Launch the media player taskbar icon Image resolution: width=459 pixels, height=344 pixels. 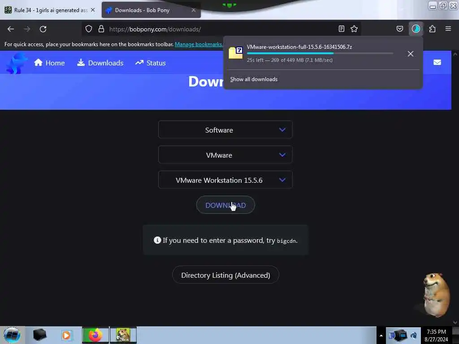(66, 335)
